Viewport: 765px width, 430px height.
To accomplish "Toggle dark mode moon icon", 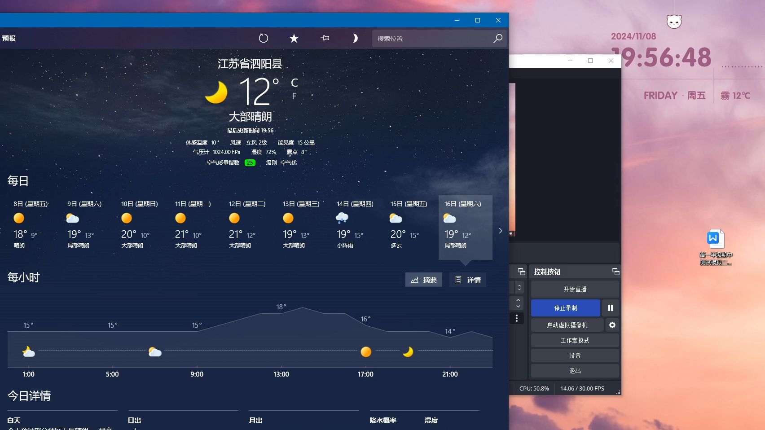I will coord(355,38).
